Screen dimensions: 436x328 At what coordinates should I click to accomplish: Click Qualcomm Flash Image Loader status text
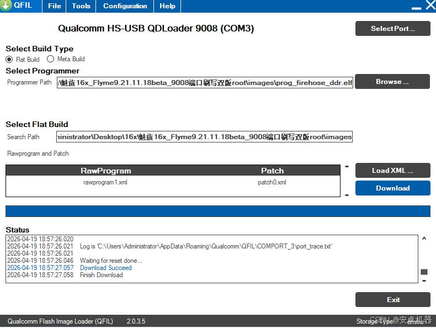click(x=60, y=321)
